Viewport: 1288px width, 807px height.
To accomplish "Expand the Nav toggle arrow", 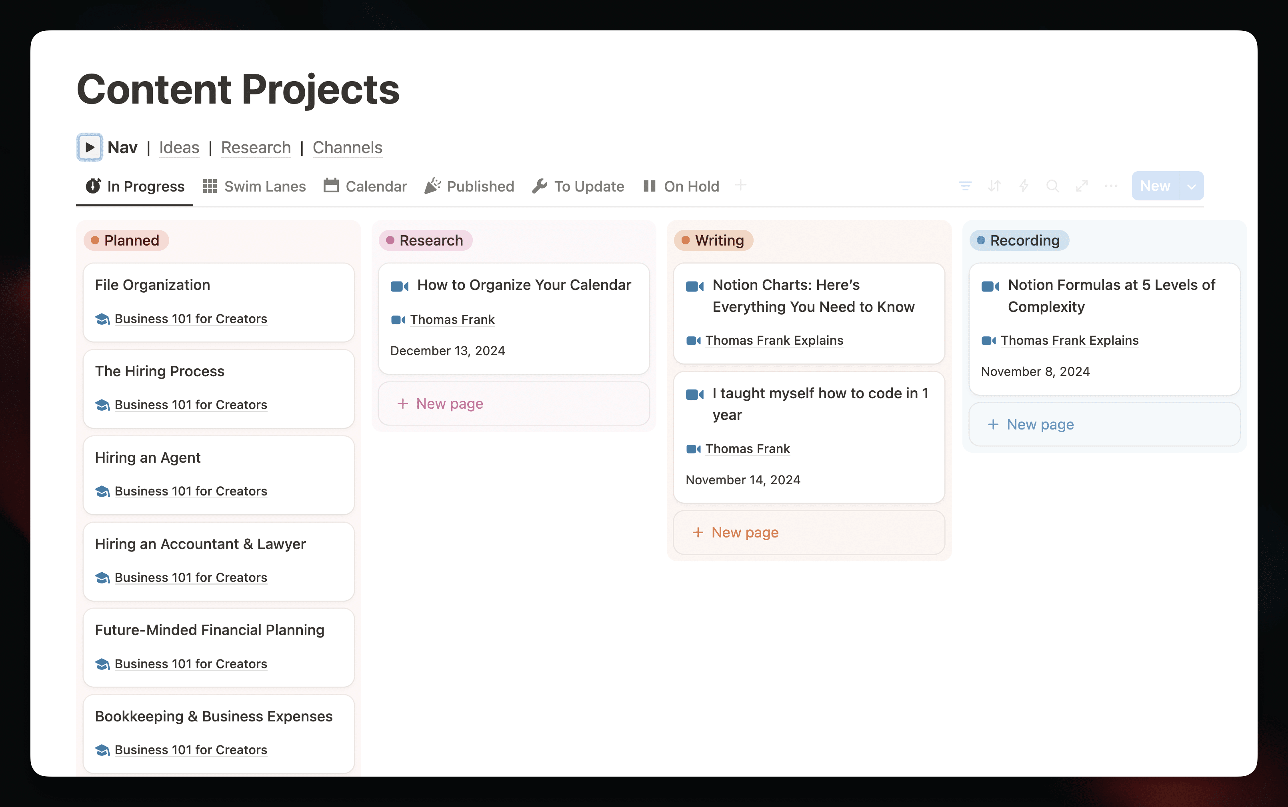I will pyautogui.click(x=90, y=147).
